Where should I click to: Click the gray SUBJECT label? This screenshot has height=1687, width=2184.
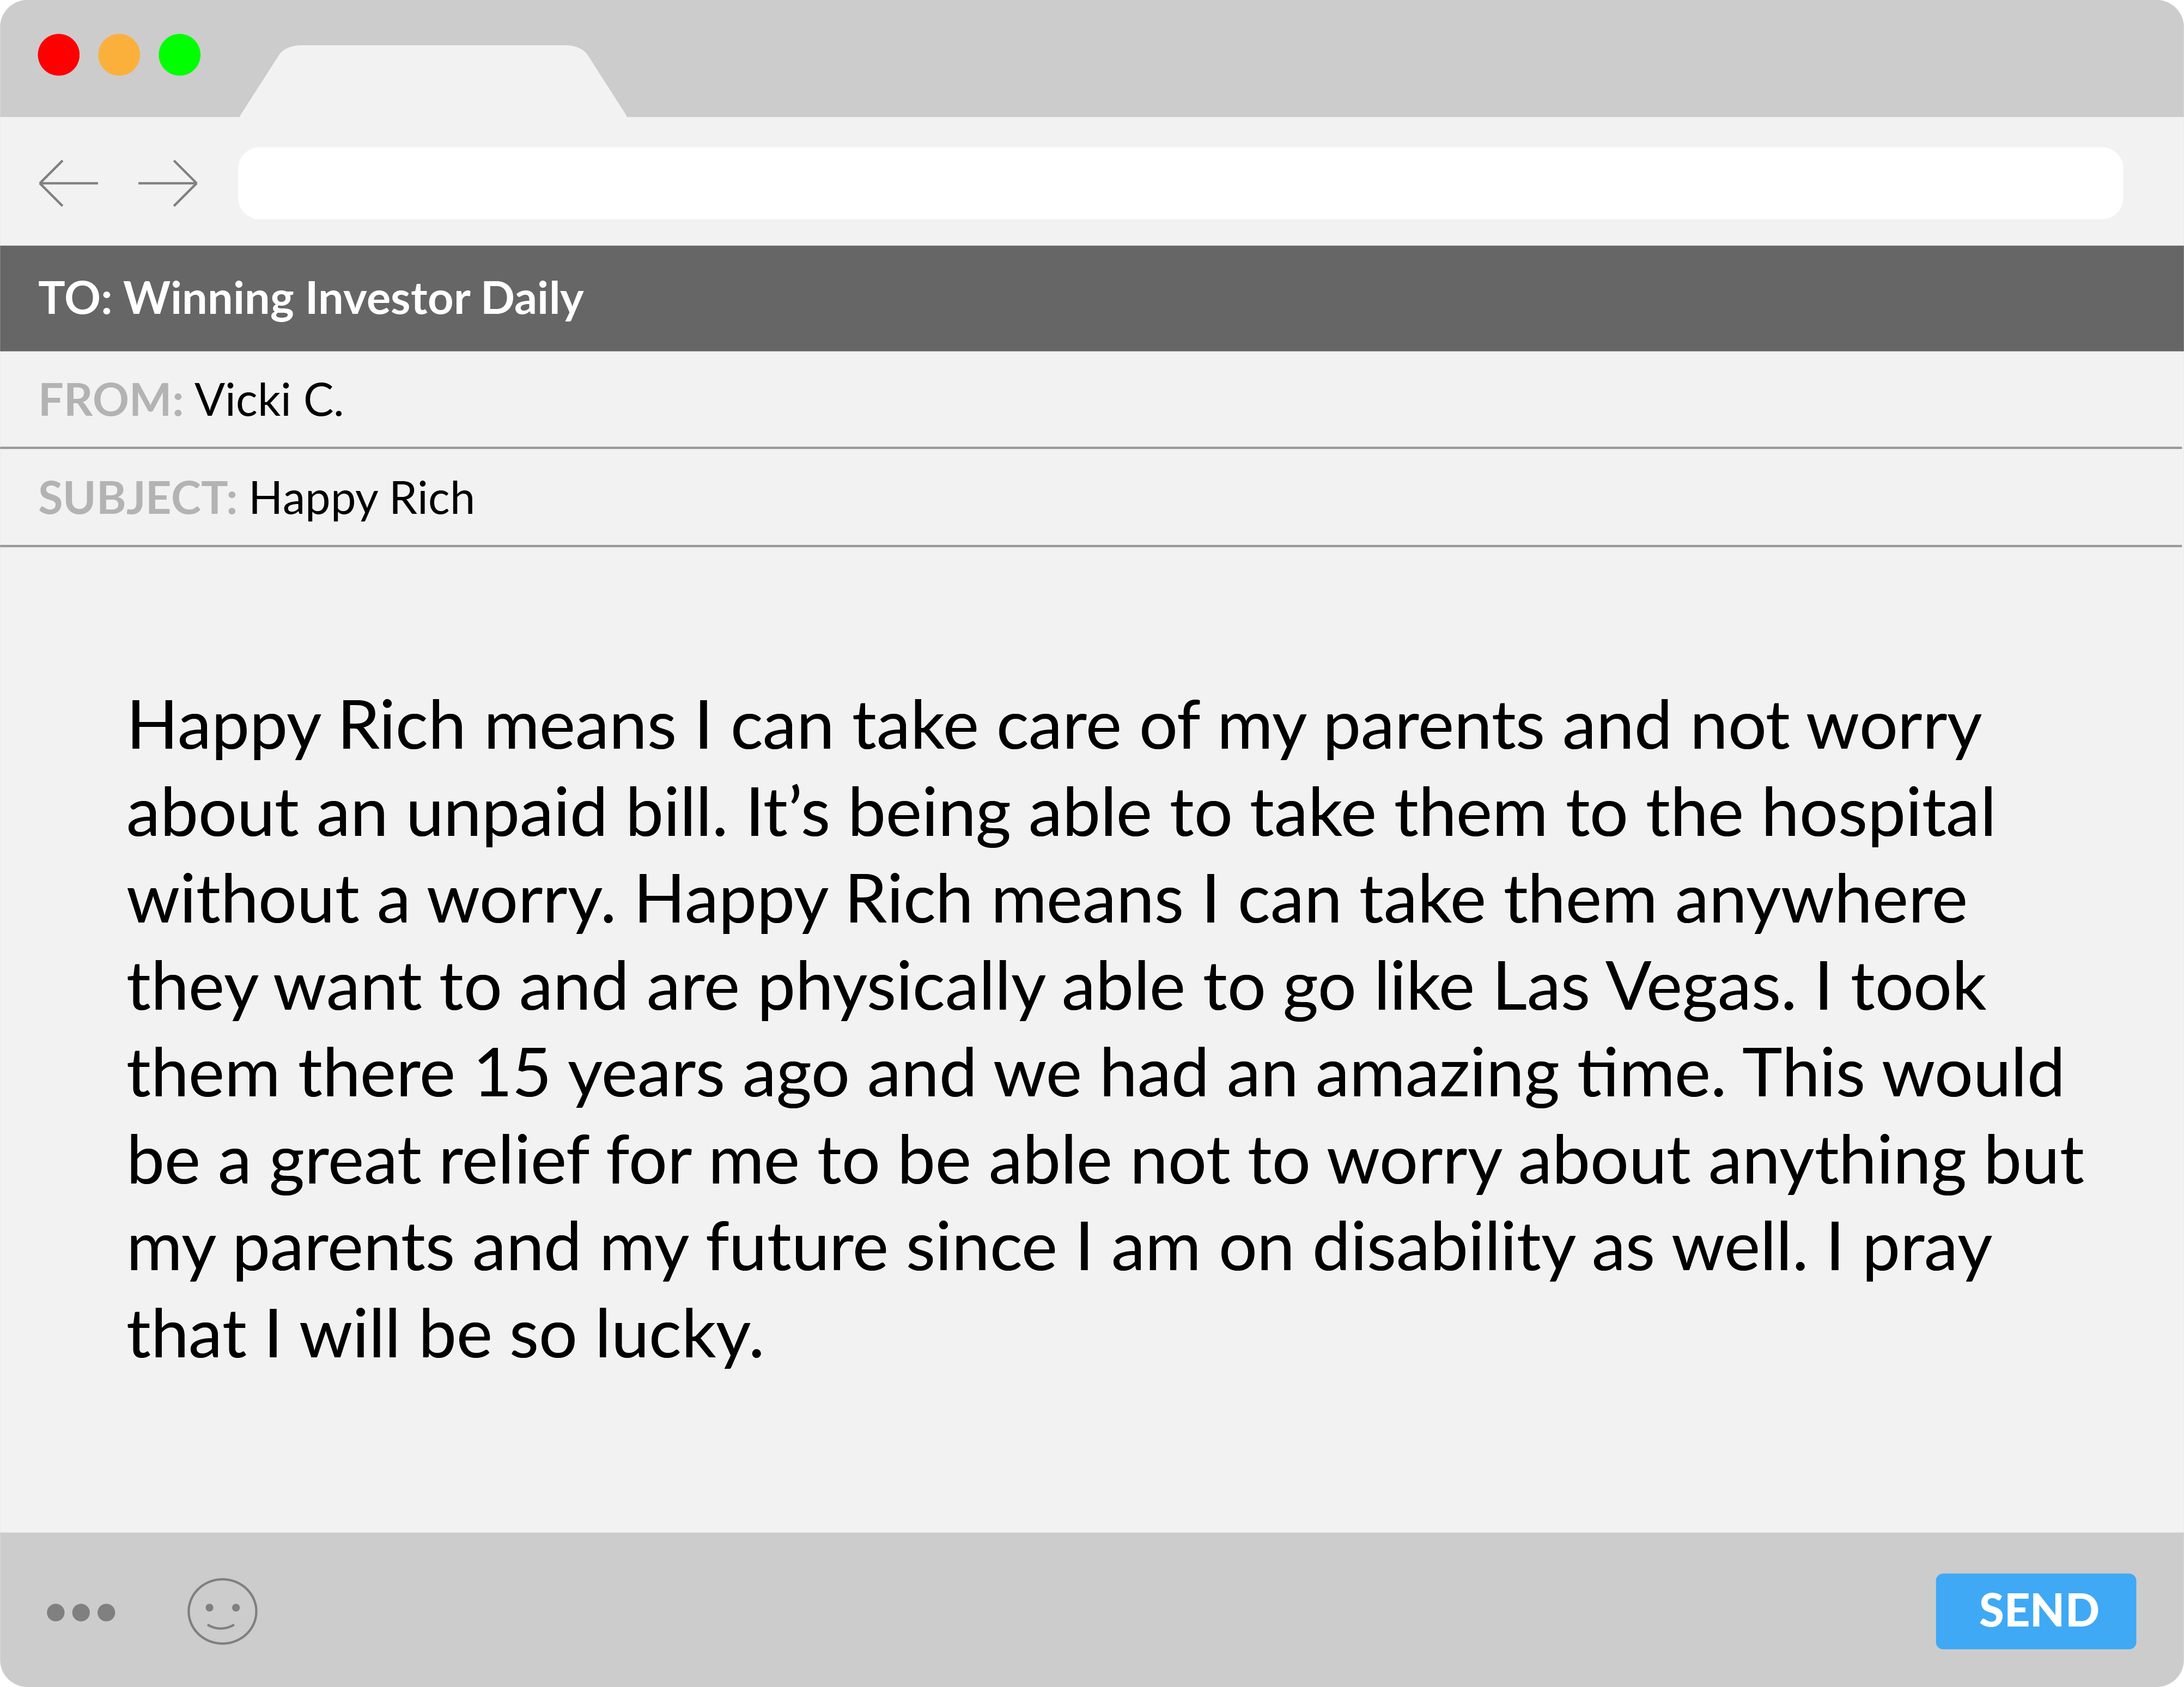(x=137, y=498)
